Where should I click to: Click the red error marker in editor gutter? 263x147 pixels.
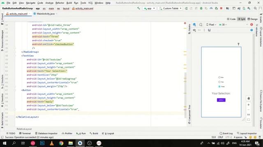(x=185, y=23)
